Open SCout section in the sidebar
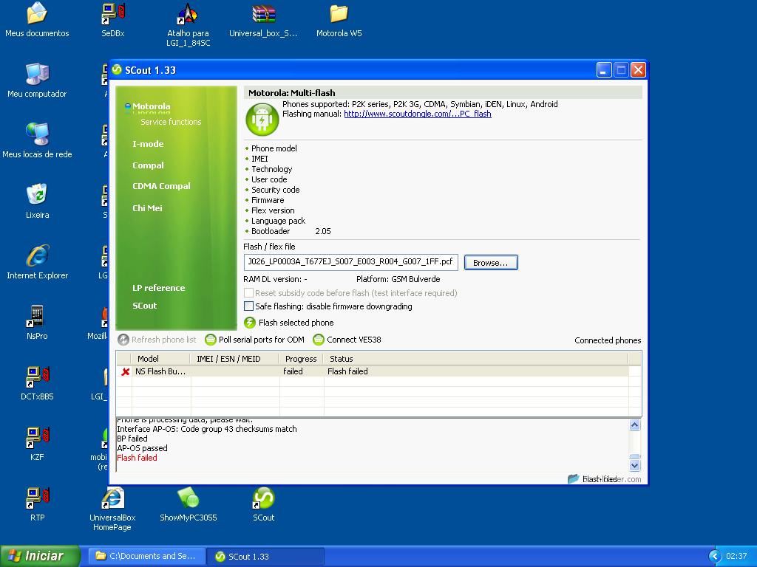This screenshot has height=567, width=757. coord(144,306)
